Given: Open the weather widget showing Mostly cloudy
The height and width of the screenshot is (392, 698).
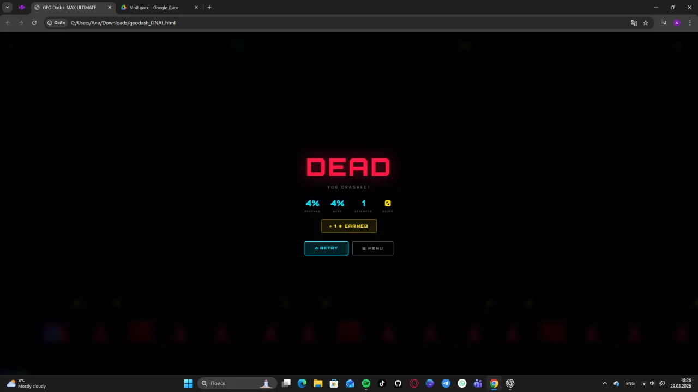Looking at the screenshot, I should 26,383.
